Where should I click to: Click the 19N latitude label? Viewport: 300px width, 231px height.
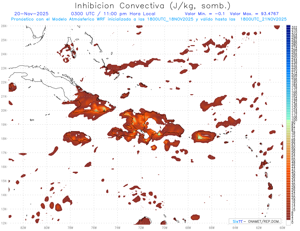(x=4, y=124)
